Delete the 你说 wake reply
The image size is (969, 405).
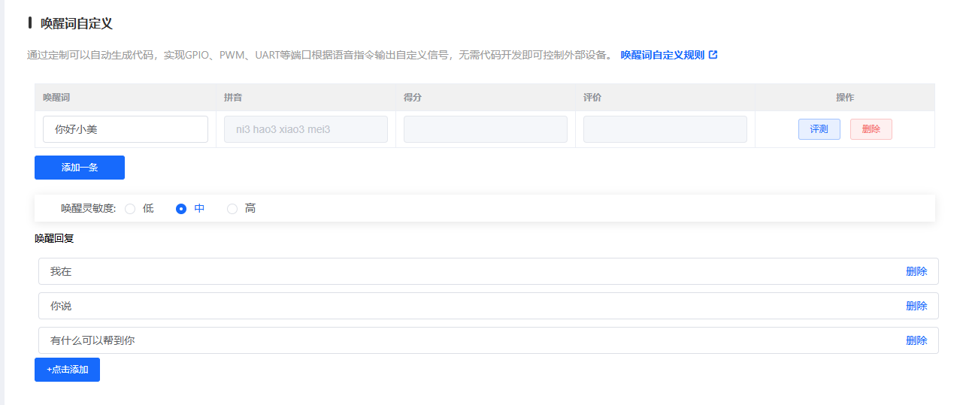click(916, 306)
